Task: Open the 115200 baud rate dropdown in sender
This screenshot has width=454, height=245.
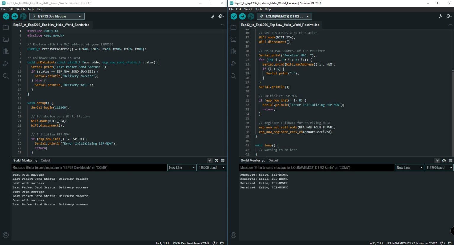Action: (211, 167)
